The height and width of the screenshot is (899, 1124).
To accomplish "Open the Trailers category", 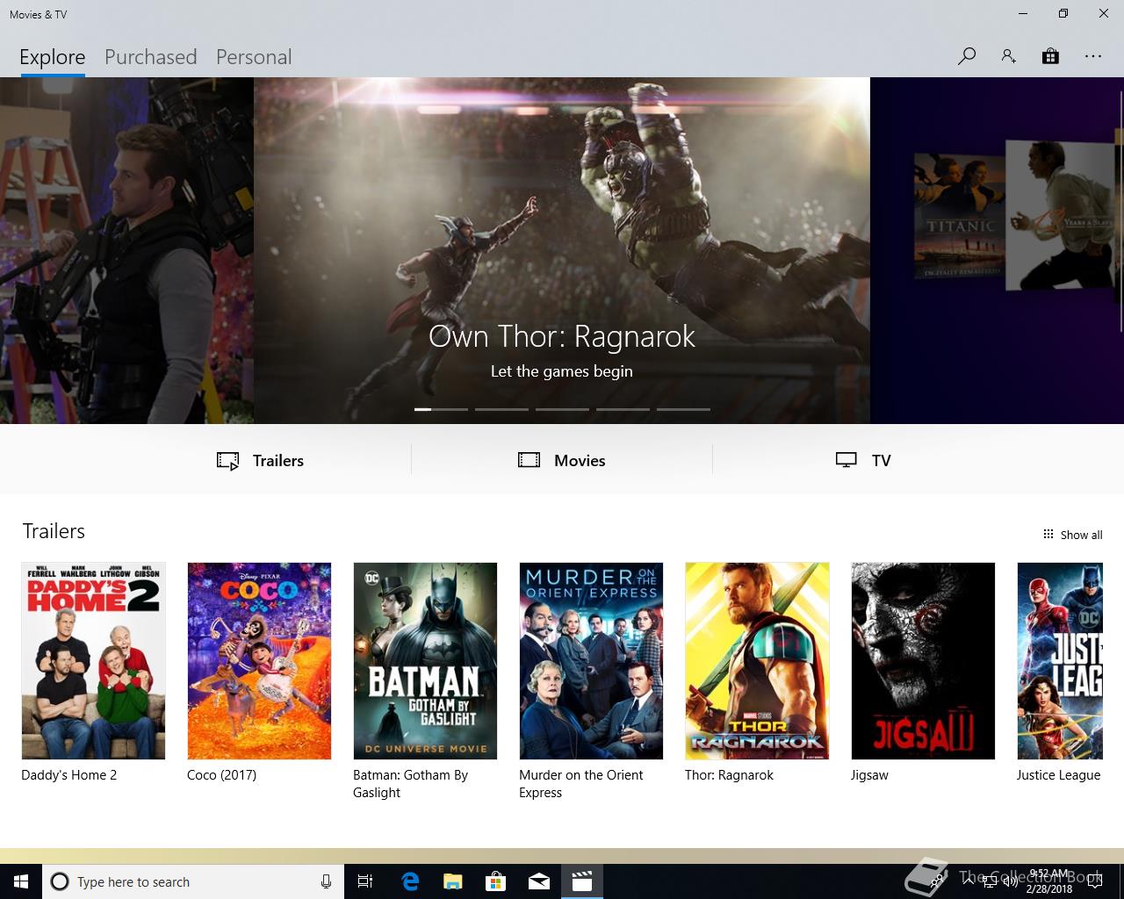I will click(260, 461).
